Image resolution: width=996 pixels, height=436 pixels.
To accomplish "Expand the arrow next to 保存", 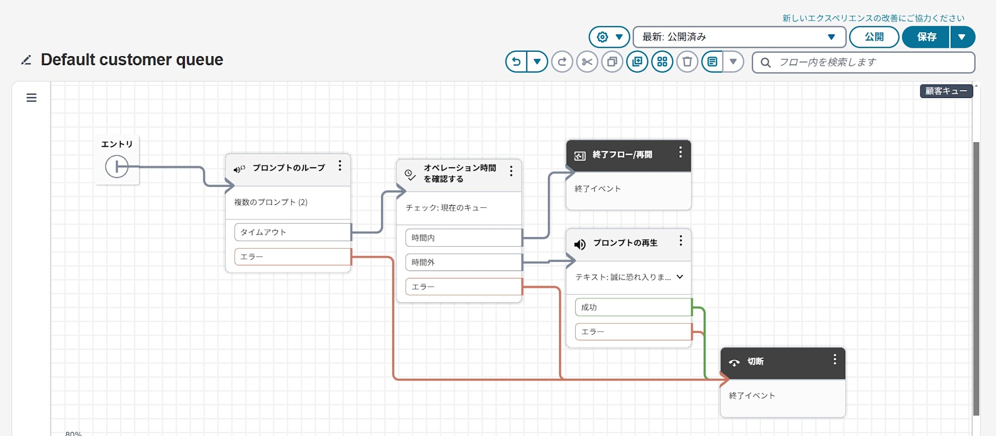I will [962, 37].
